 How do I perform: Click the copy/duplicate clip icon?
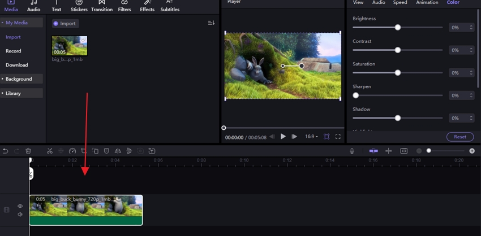[x=95, y=151]
